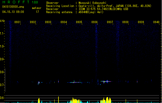The width and height of the screenshot is (162, 103).
Task: Select the filename 0410130930.png
Action: coord(13,7)
